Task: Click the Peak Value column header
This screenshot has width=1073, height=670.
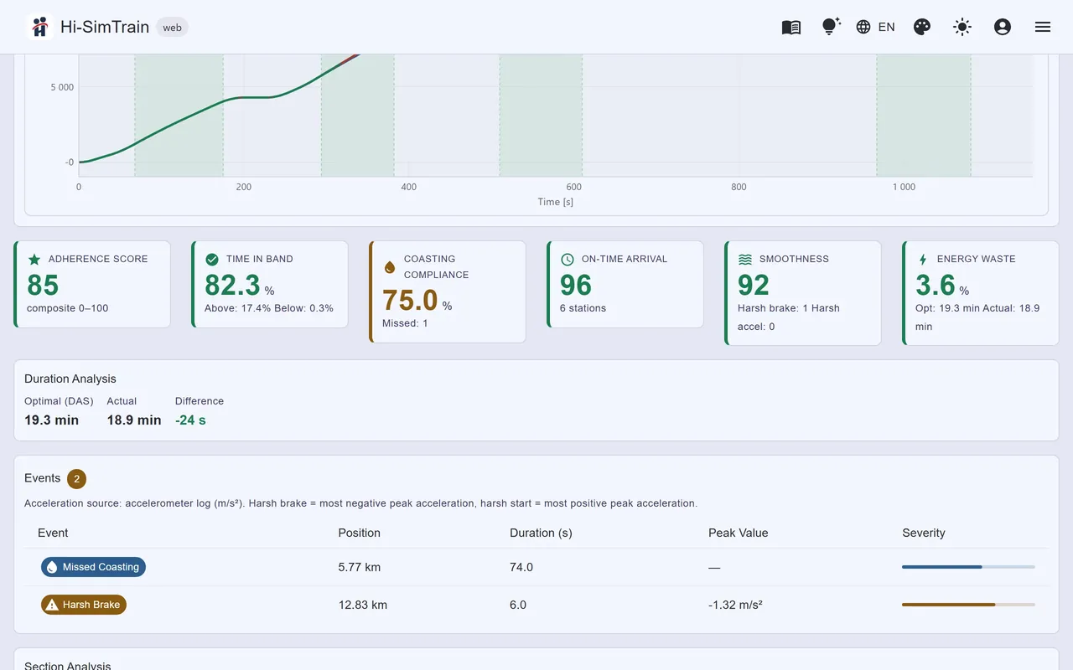Action: [738, 533]
